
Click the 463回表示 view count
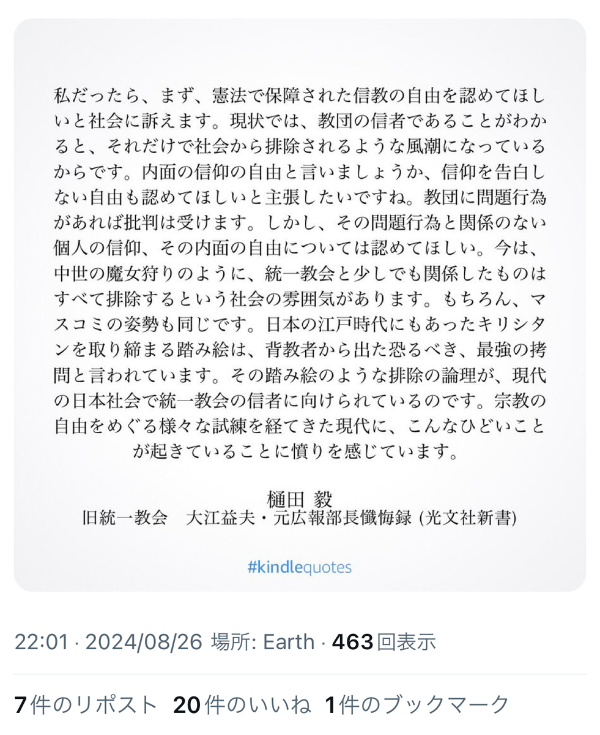tap(384, 642)
